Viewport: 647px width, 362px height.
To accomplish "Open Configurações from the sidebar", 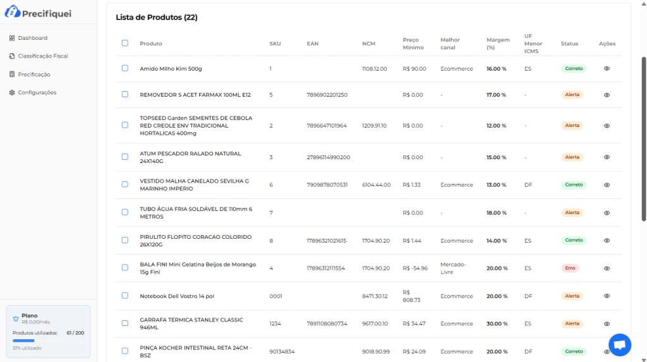I will click(37, 92).
